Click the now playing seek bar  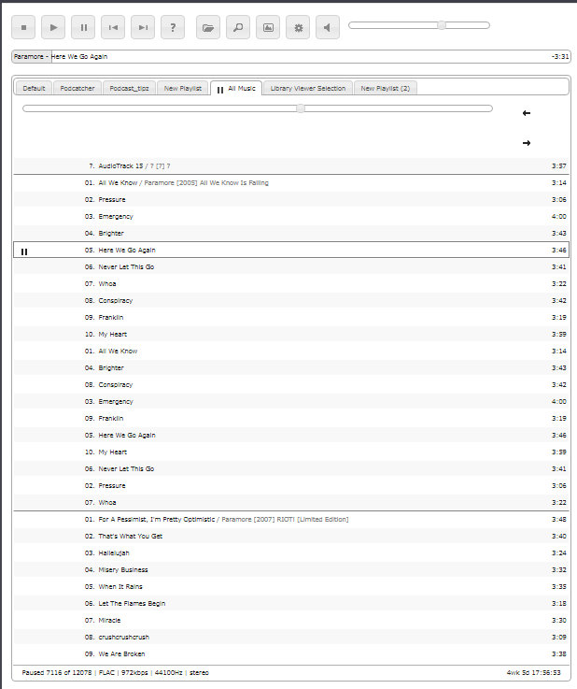pos(291,57)
